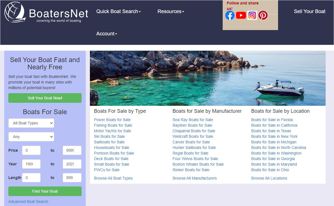This screenshot has width=334, height=206.
Task: Open Rinker Boats for Sale
Action: point(191,170)
